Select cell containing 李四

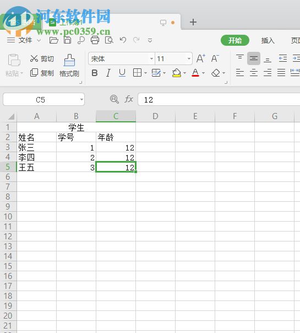37,157
